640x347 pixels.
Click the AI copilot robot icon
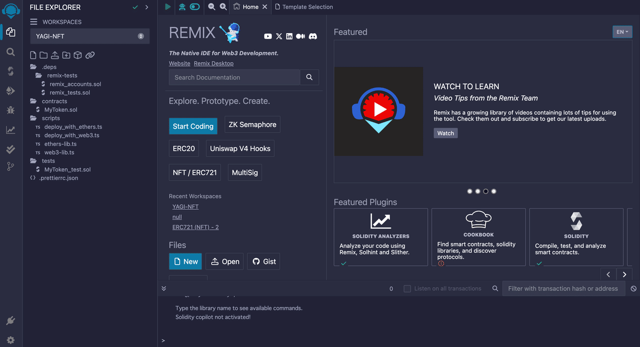(x=182, y=7)
